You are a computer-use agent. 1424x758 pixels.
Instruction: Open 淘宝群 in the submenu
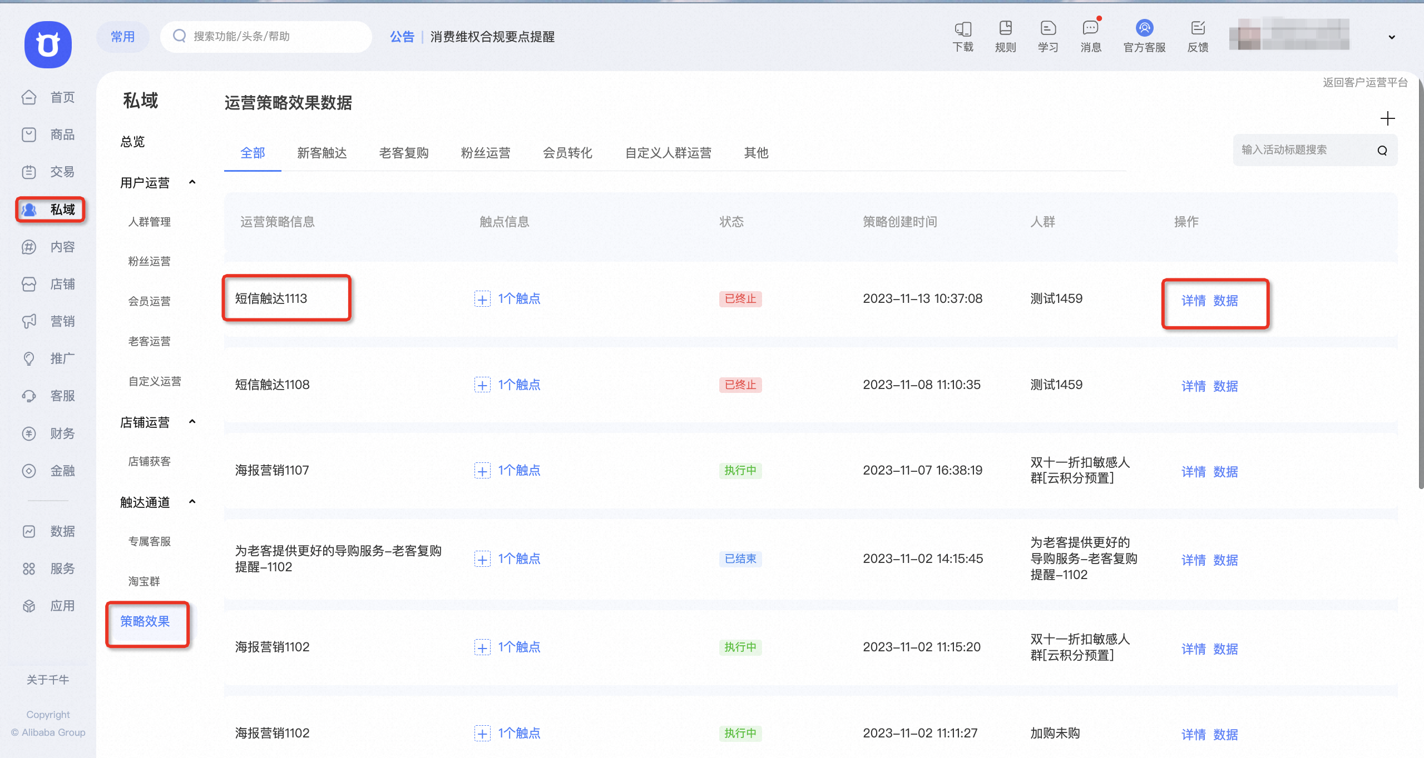[144, 581]
